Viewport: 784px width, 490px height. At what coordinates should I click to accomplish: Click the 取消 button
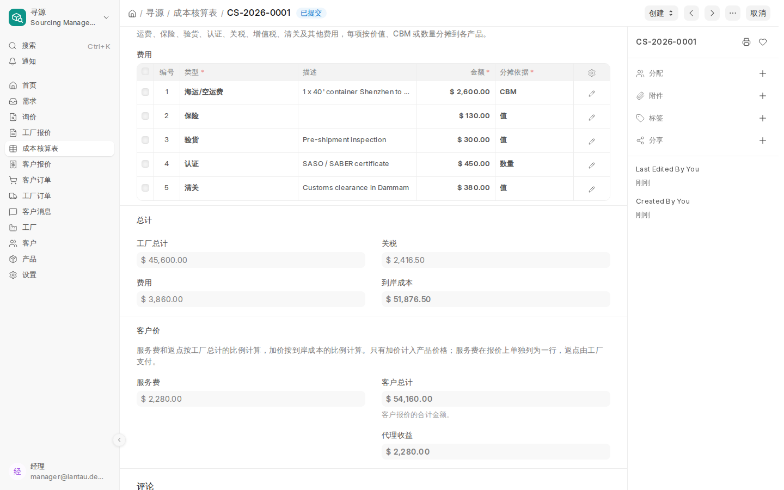(758, 13)
